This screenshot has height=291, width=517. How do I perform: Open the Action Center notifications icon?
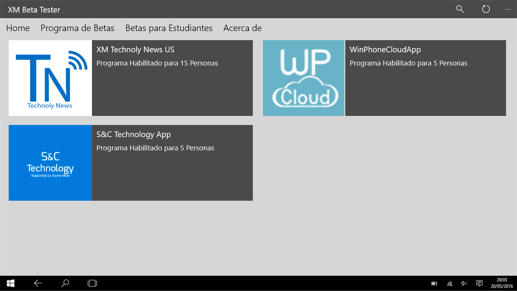[479, 283]
